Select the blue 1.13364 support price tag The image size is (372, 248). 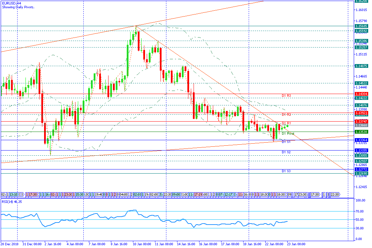pos(361,140)
